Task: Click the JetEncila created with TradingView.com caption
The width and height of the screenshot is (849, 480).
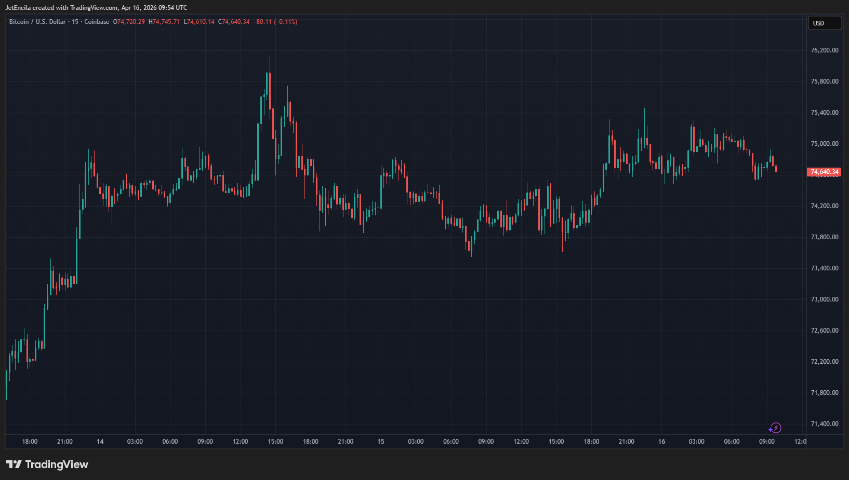Action: [96, 8]
